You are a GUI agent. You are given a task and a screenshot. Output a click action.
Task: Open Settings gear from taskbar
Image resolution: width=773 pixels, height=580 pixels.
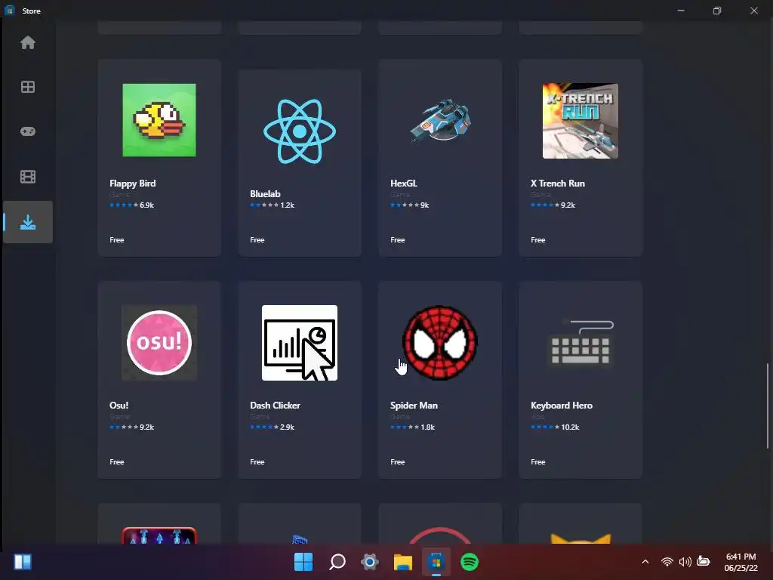(x=370, y=562)
